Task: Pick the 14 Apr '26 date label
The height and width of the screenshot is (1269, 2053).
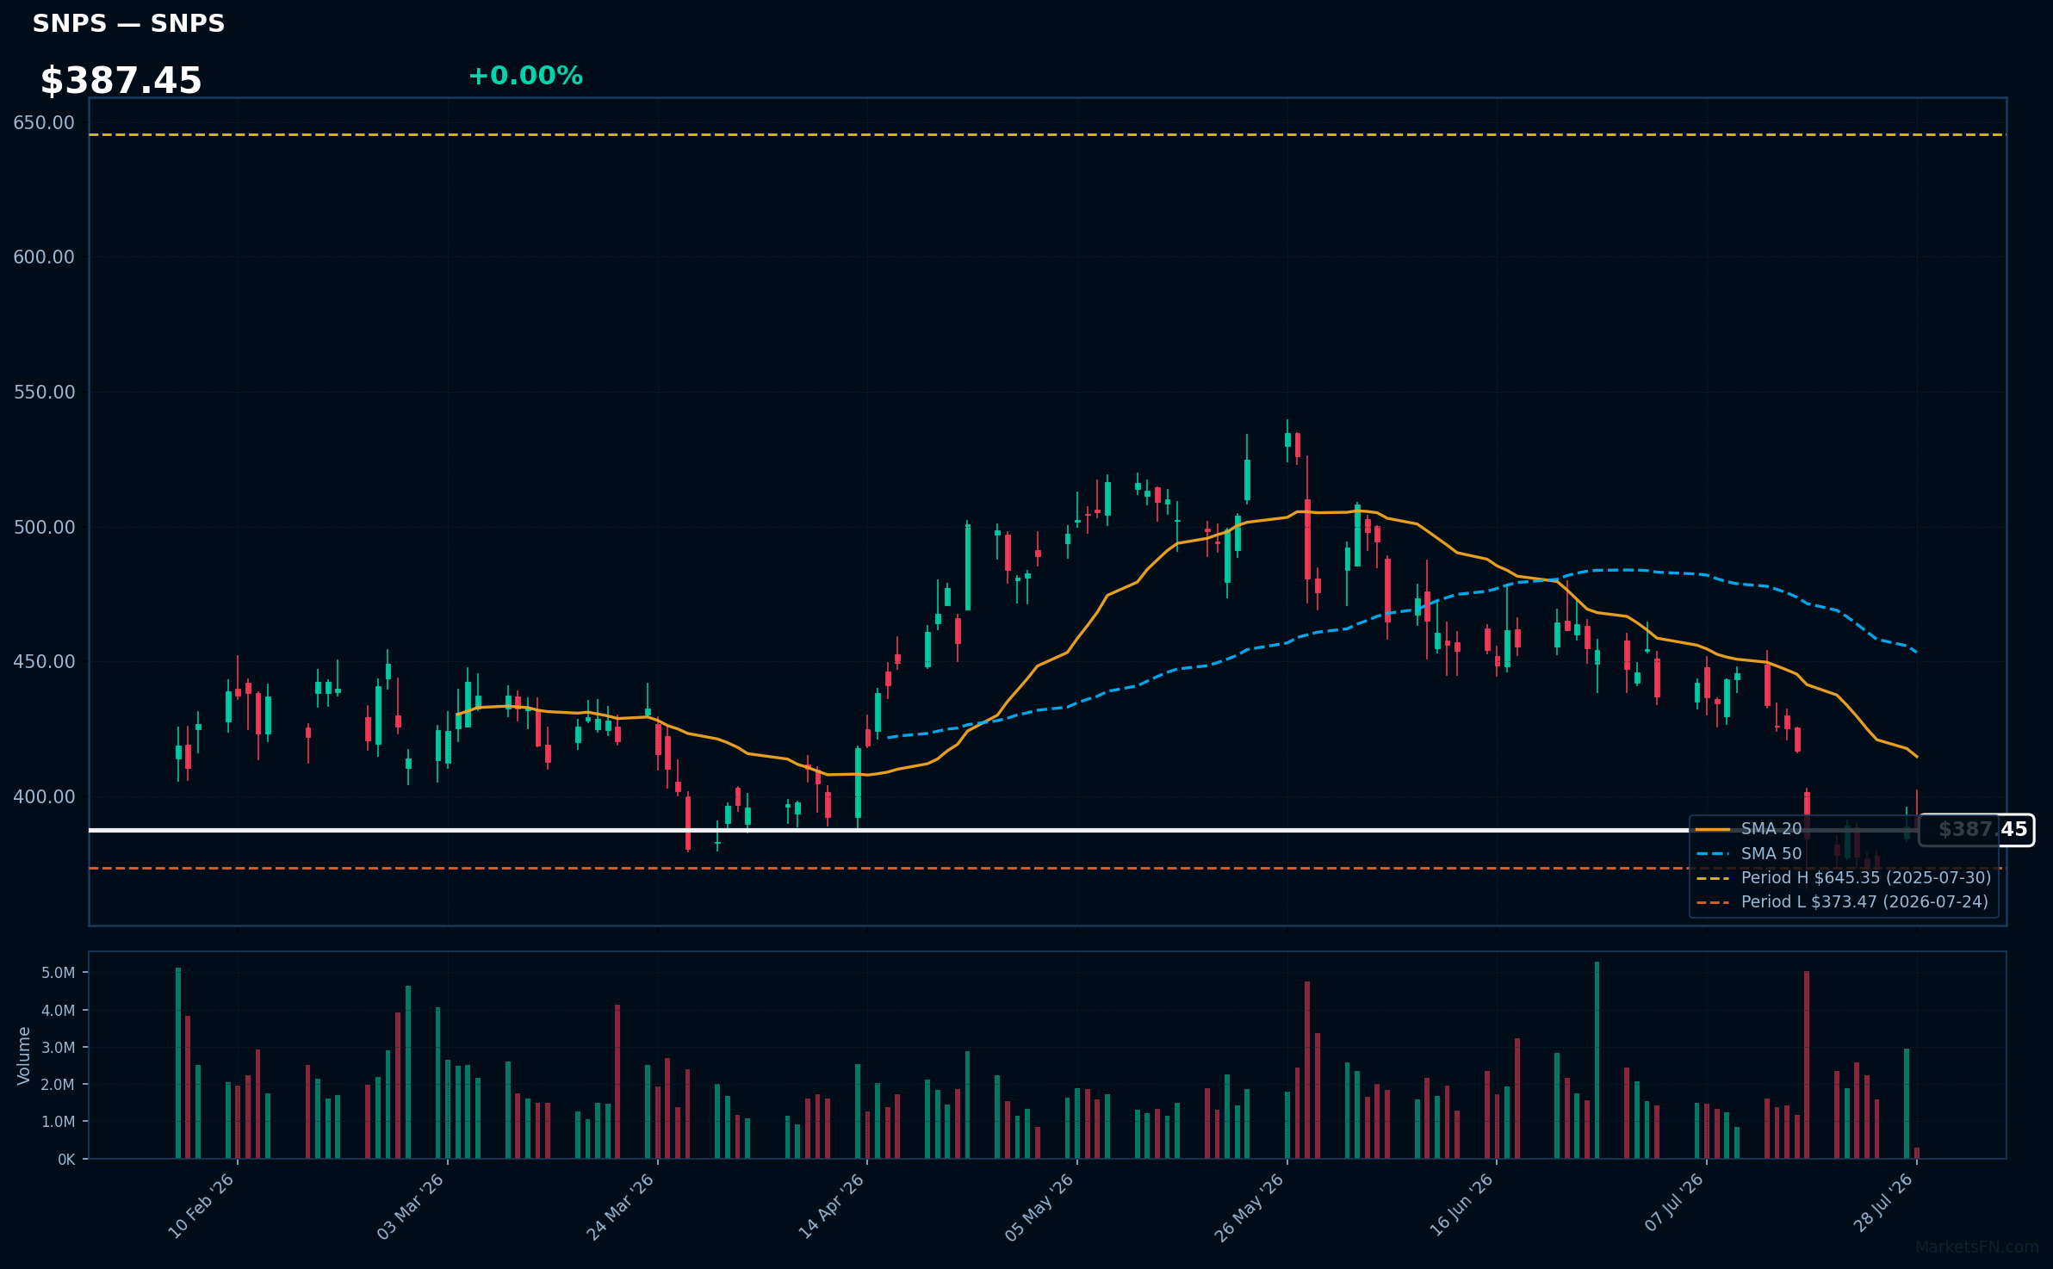Action: tap(830, 1206)
